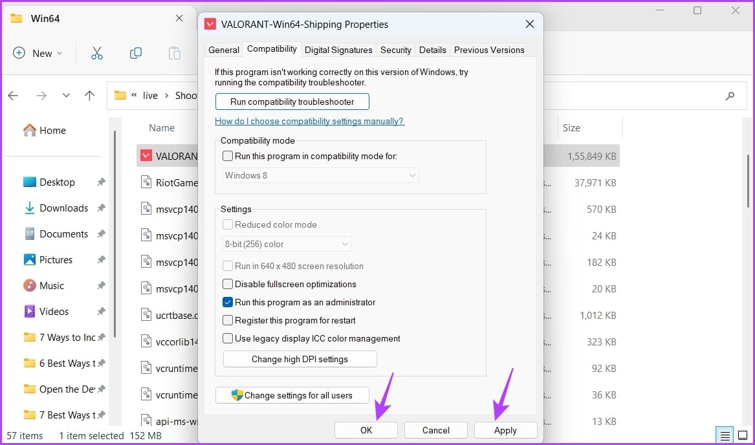Click Change high DPI settings button
755x445 pixels.
(300, 359)
